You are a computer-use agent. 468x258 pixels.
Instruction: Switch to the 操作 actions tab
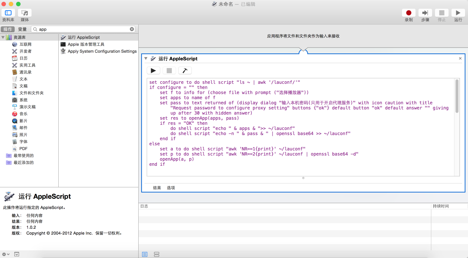[x=8, y=29]
